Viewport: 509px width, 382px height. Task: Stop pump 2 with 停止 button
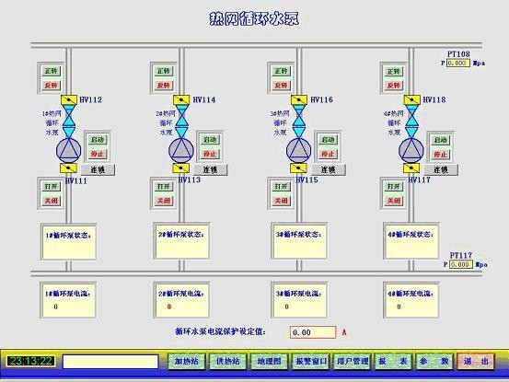[x=210, y=154]
